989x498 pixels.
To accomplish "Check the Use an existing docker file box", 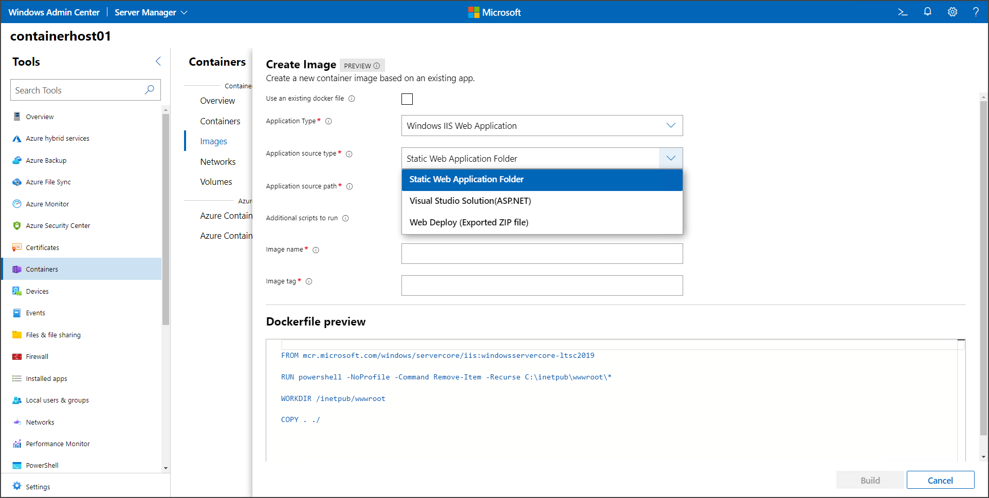I will click(407, 99).
